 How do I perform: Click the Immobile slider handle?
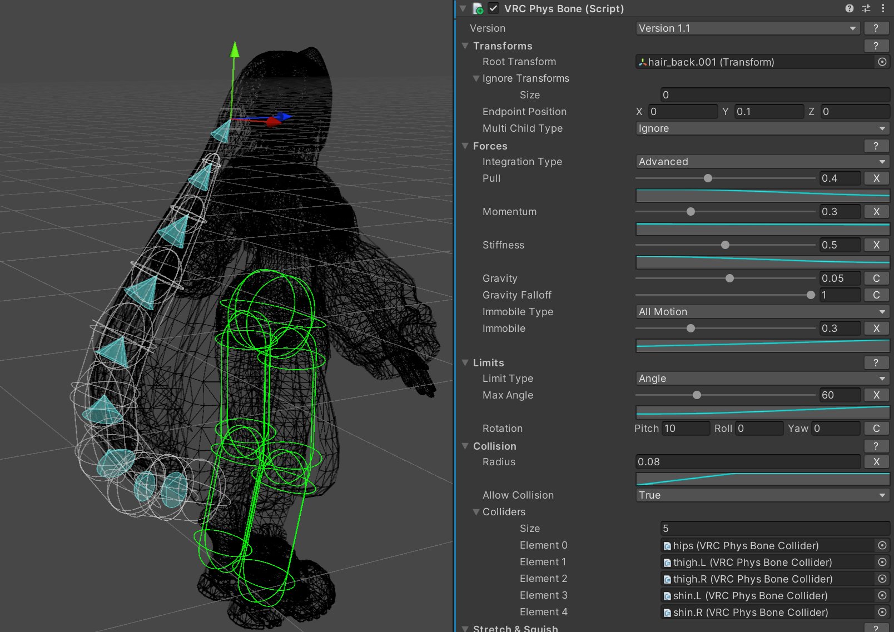point(691,329)
